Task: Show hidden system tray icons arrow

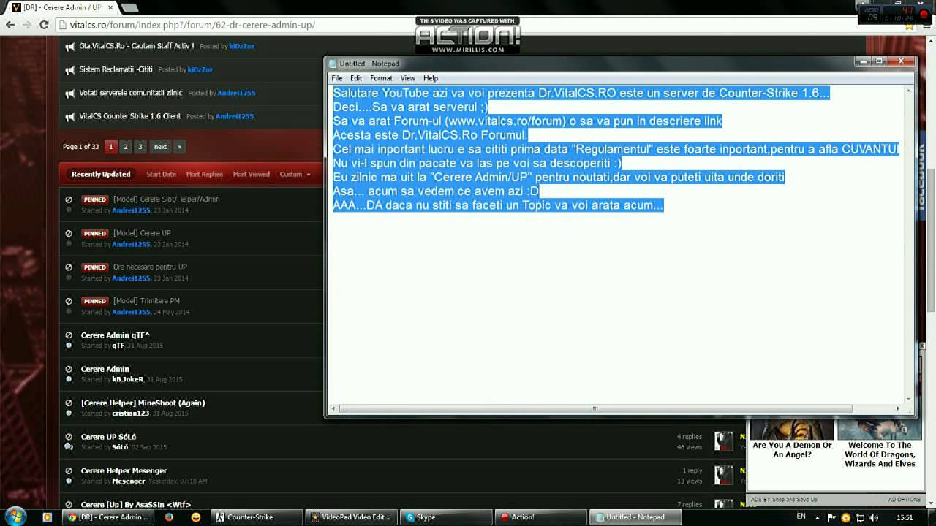Action: point(818,518)
